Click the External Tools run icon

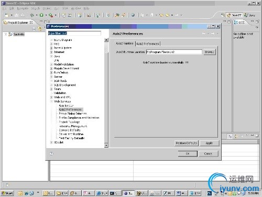(51, 15)
